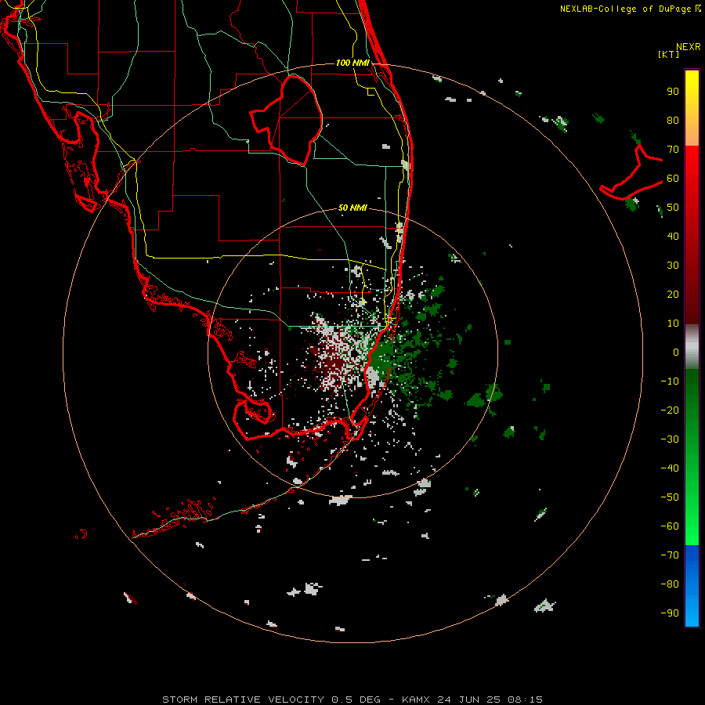Image resolution: width=705 pixels, height=705 pixels.
Task: Click the NEXR label at the top right
Action: (x=689, y=47)
